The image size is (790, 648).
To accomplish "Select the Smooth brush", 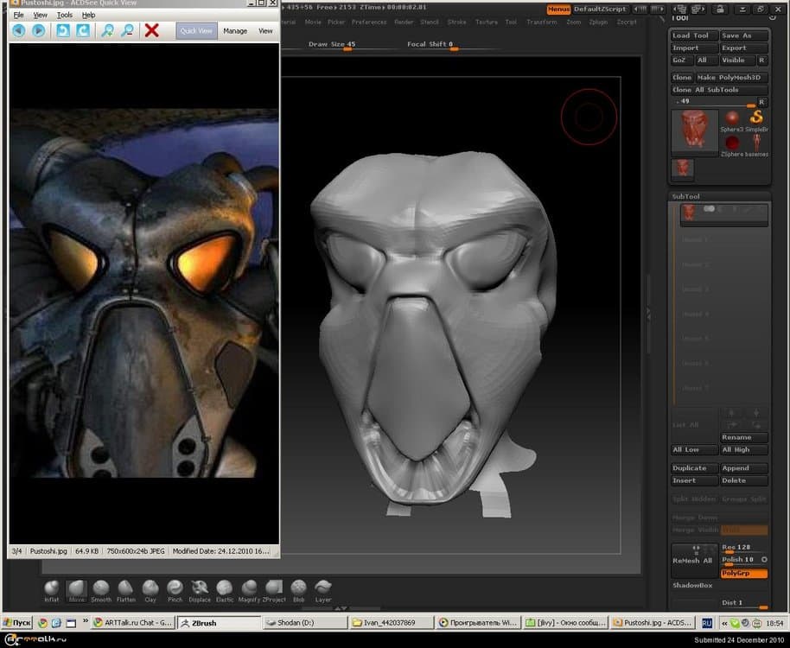I will (x=101, y=588).
